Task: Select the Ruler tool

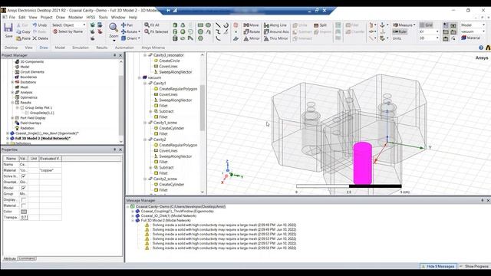Action: [x=400, y=31]
